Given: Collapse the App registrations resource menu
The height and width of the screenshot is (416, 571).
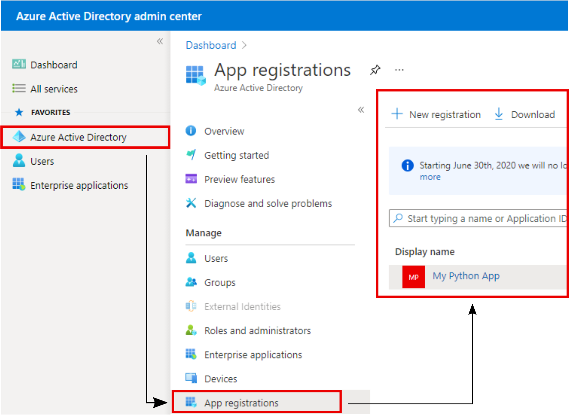Looking at the screenshot, I should click(x=361, y=110).
